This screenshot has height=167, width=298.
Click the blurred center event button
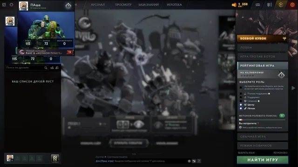point(129,143)
